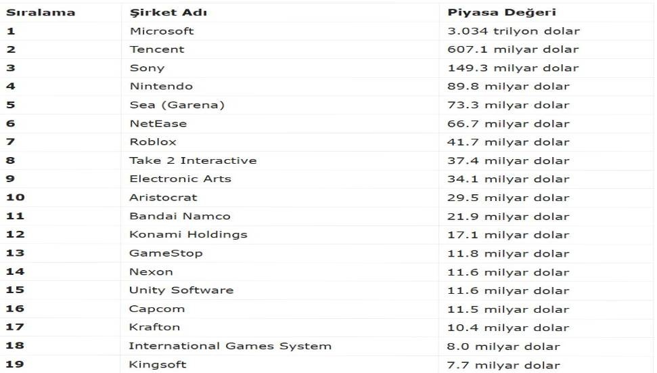Screen dimensions: 657x373
Task: Click the Sıralama column header
Action: 41,13
